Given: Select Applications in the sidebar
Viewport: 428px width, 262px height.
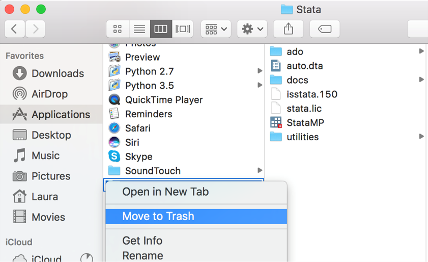Looking at the screenshot, I should click(51, 114).
